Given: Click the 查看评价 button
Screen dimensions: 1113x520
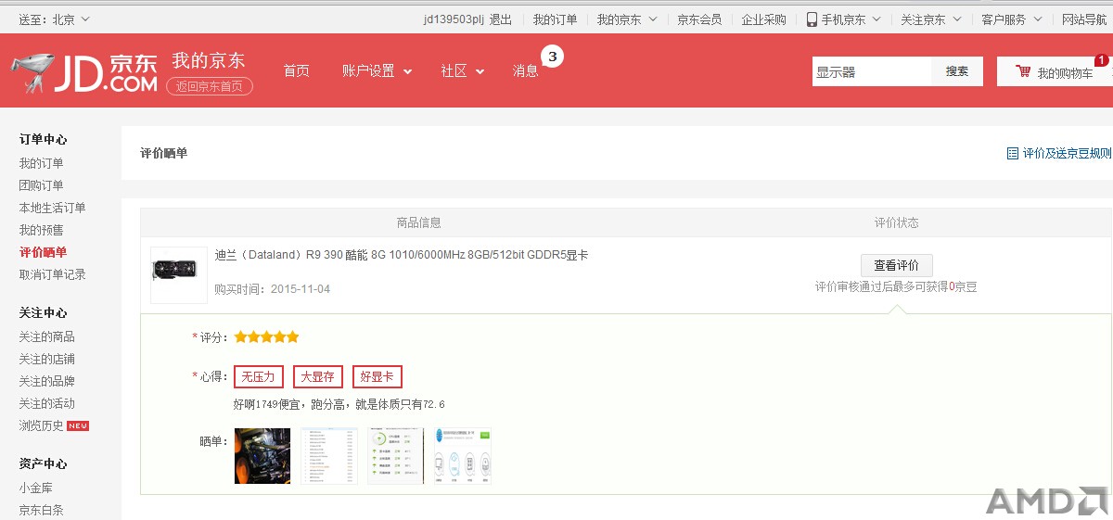Looking at the screenshot, I should coord(897,265).
